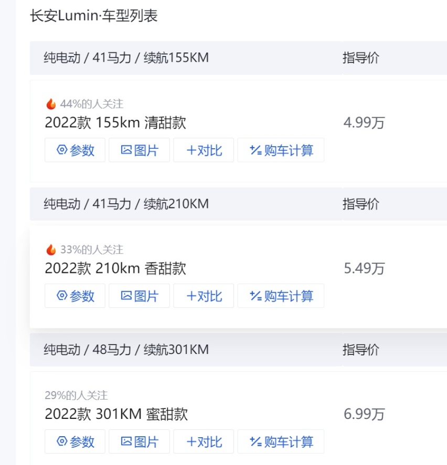
Task: Select the 4.99万 price
Action: [x=364, y=123]
